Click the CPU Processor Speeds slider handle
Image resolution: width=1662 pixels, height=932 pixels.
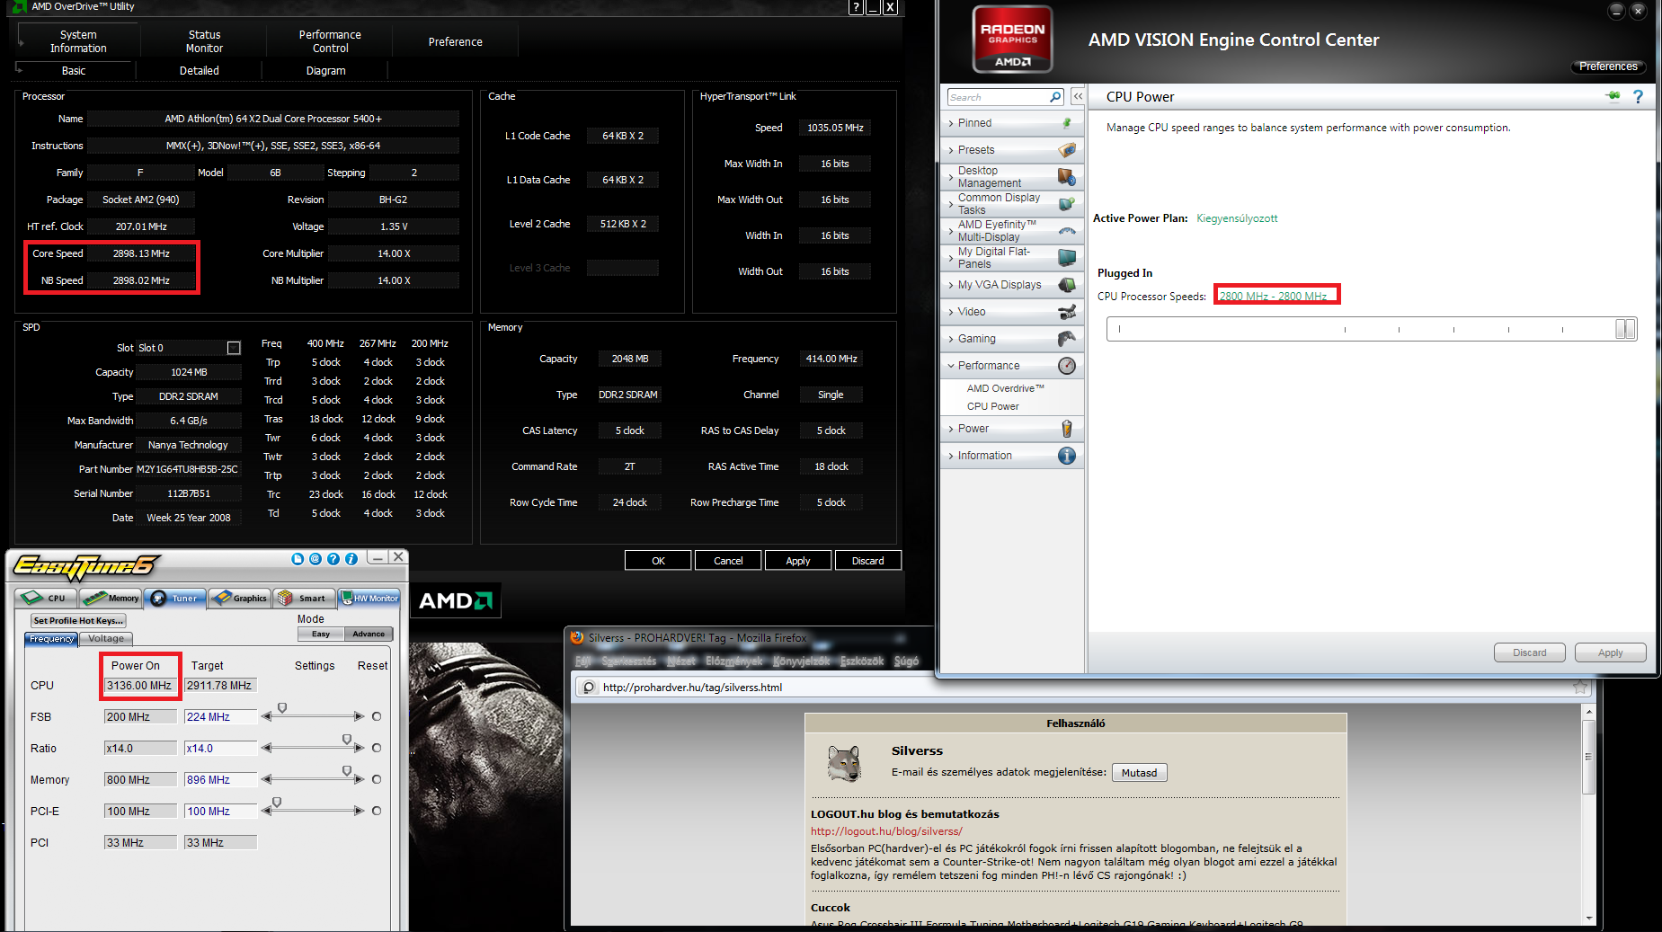(1625, 329)
